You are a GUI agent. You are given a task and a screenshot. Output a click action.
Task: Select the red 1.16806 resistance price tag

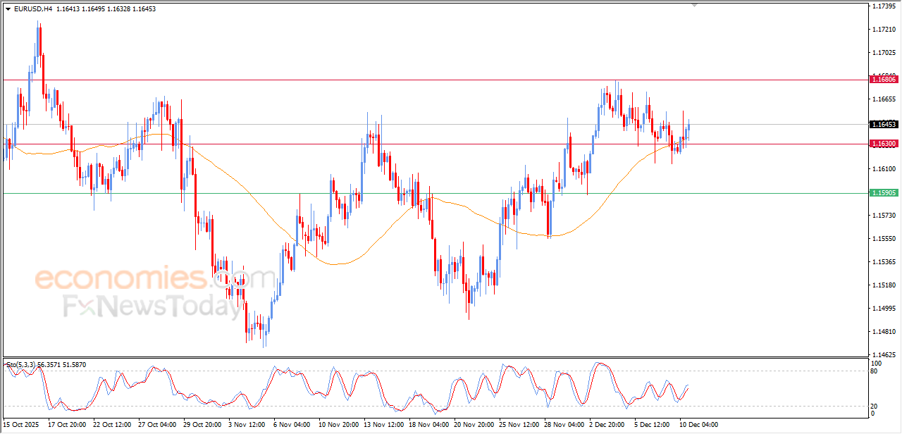(884, 80)
